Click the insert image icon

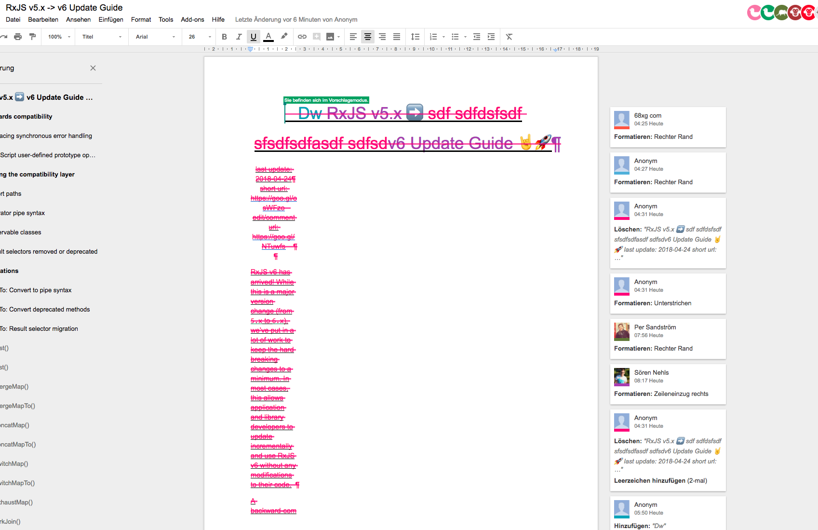pos(330,37)
